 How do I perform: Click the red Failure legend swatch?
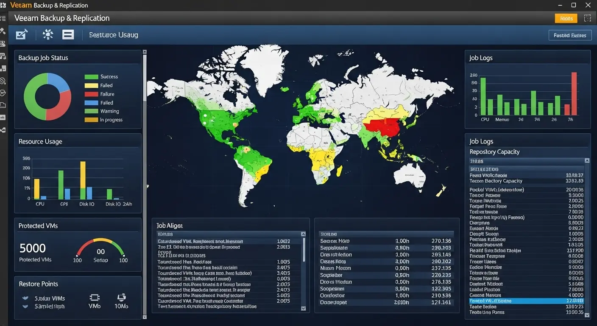point(91,94)
